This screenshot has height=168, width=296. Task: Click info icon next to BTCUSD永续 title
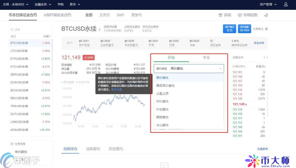click(x=99, y=30)
